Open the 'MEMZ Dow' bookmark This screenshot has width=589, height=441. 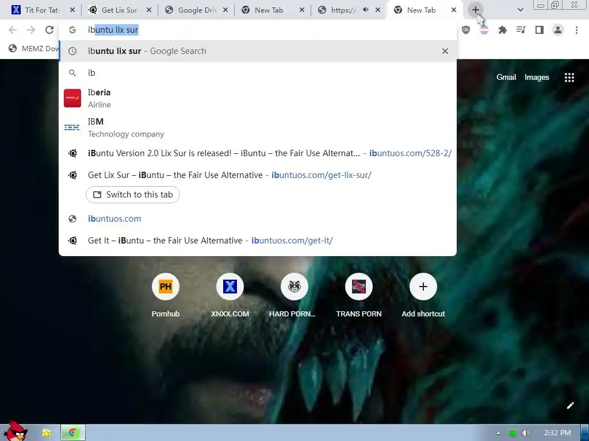(x=34, y=48)
